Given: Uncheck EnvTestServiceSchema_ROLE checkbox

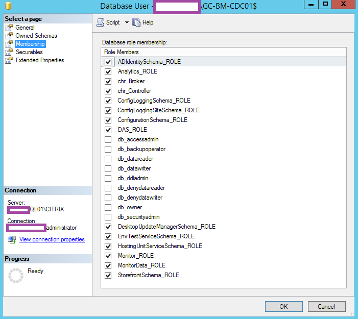Looking at the screenshot, I should pos(108,236).
